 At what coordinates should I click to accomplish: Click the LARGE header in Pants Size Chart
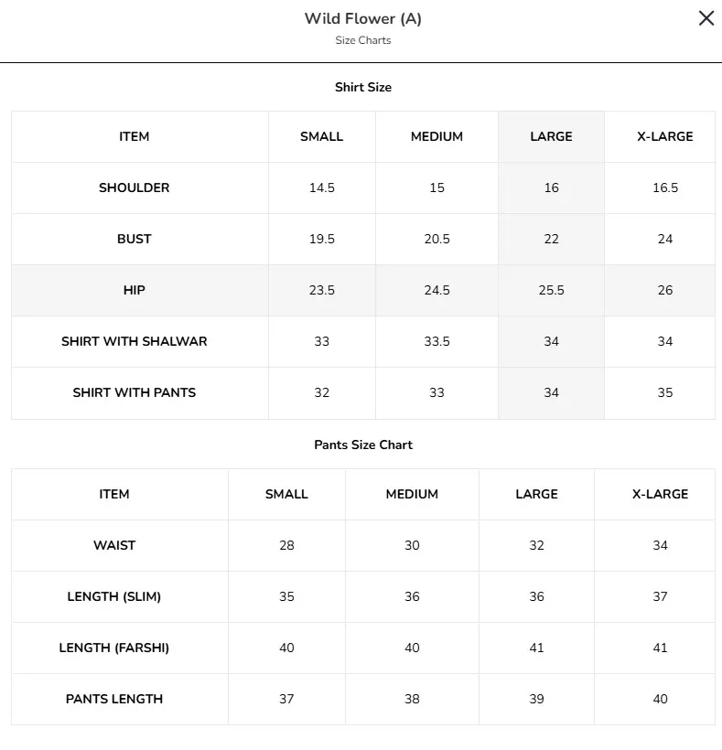click(x=536, y=494)
